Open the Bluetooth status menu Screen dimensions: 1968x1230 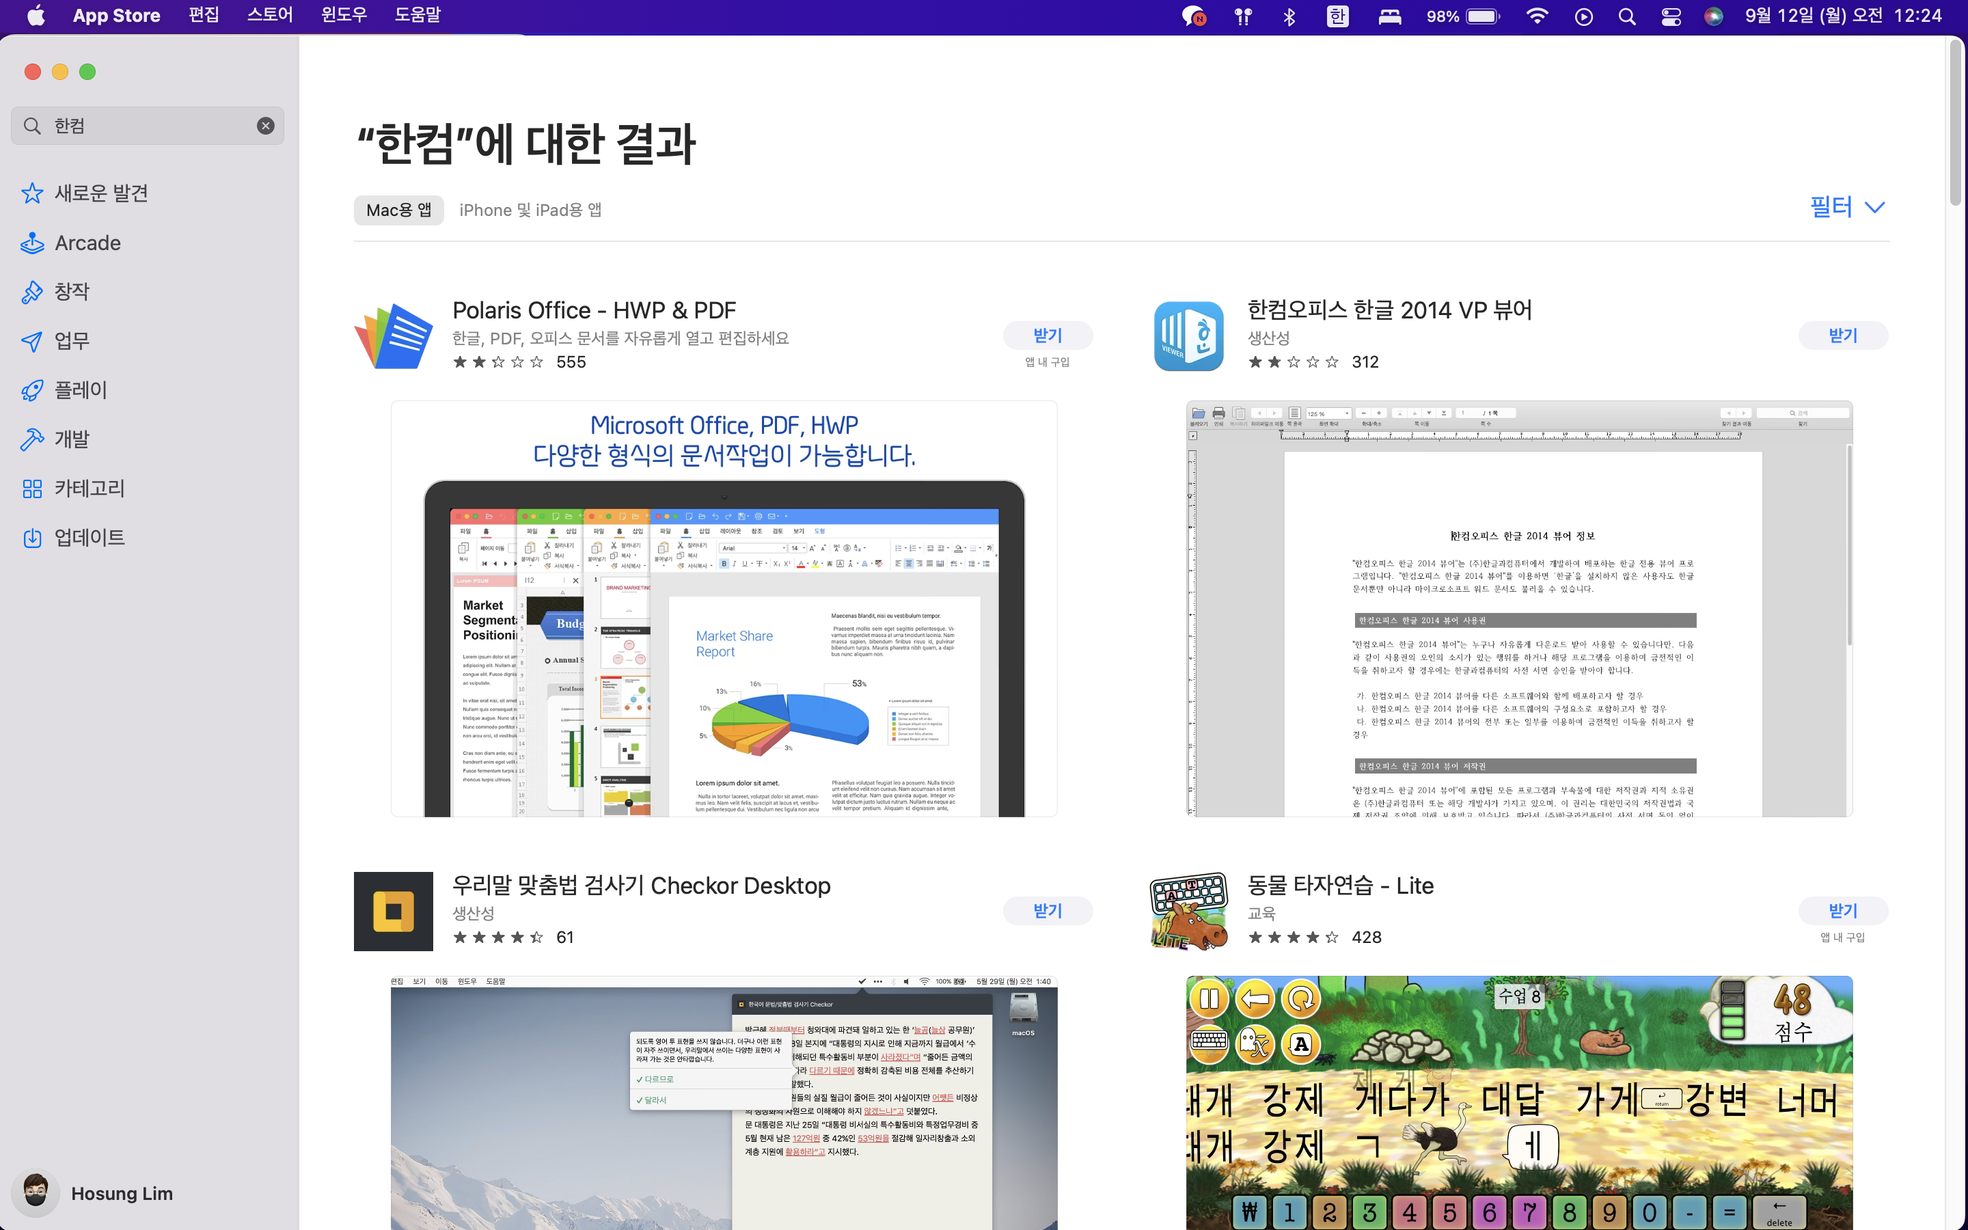(1289, 16)
